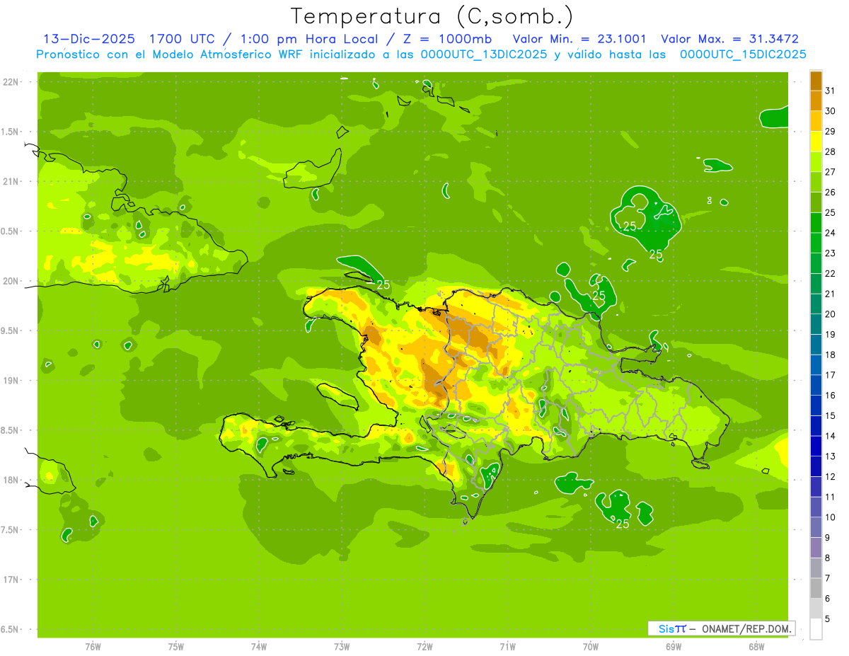Pick the legend swatch between 29 and 30
The image size is (849, 656).
tap(816, 121)
